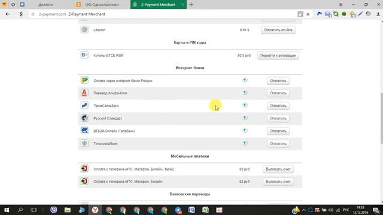Viewport: 383px width, 215px height.
Task: Click the volume icon in system tray
Action: click(331, 210)
